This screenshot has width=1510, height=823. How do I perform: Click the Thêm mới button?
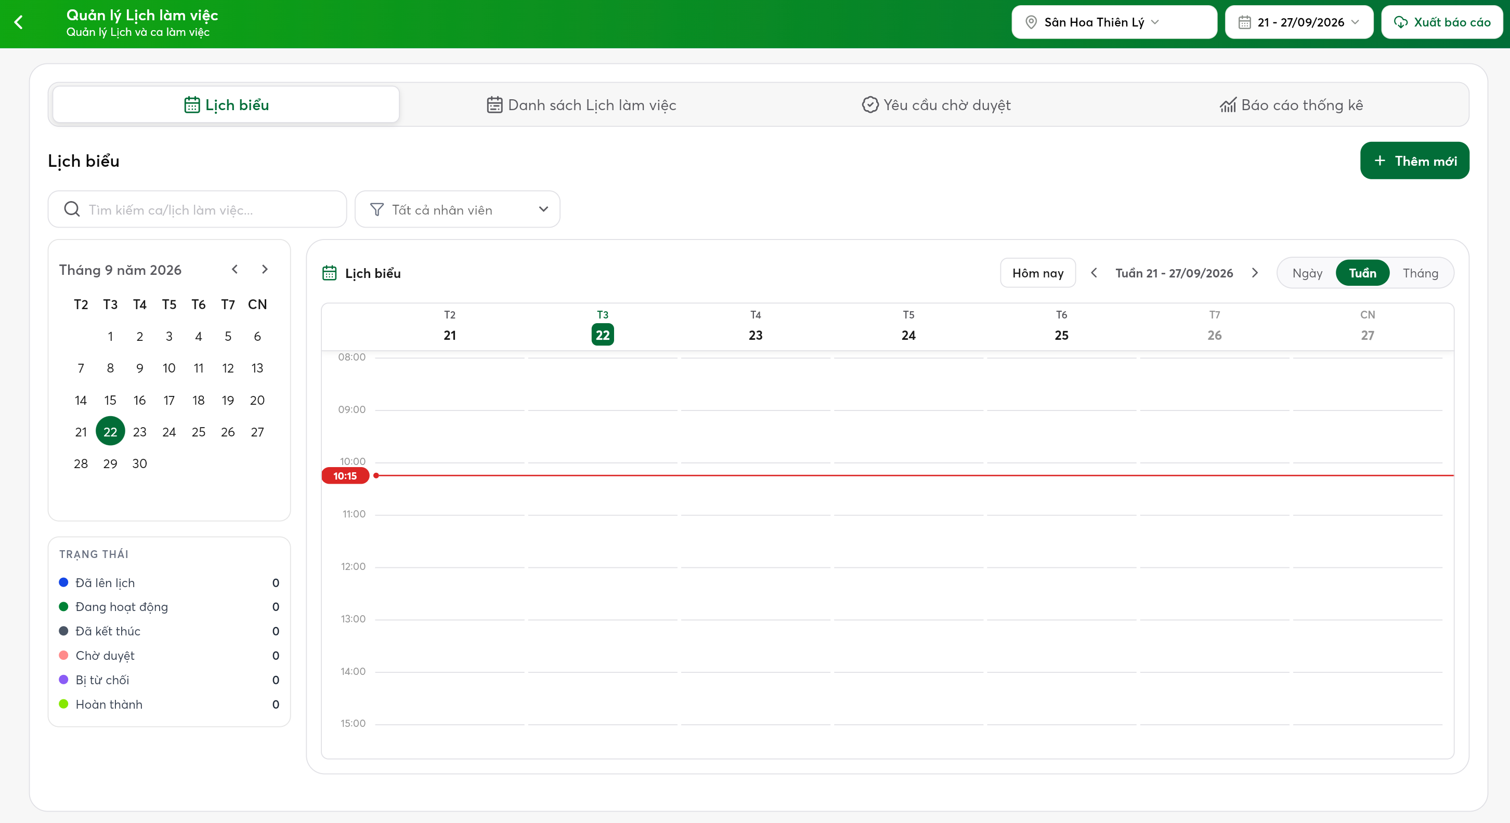coord(1414,161)
